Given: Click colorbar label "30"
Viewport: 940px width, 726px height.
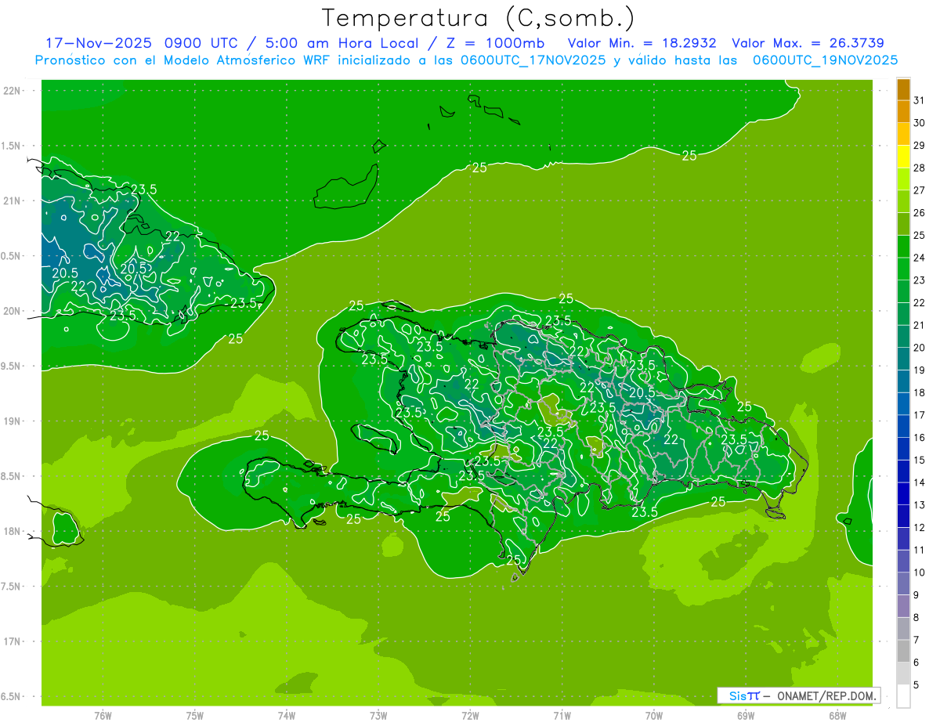Looking at the screenshot, I should [x=920, y=123].
